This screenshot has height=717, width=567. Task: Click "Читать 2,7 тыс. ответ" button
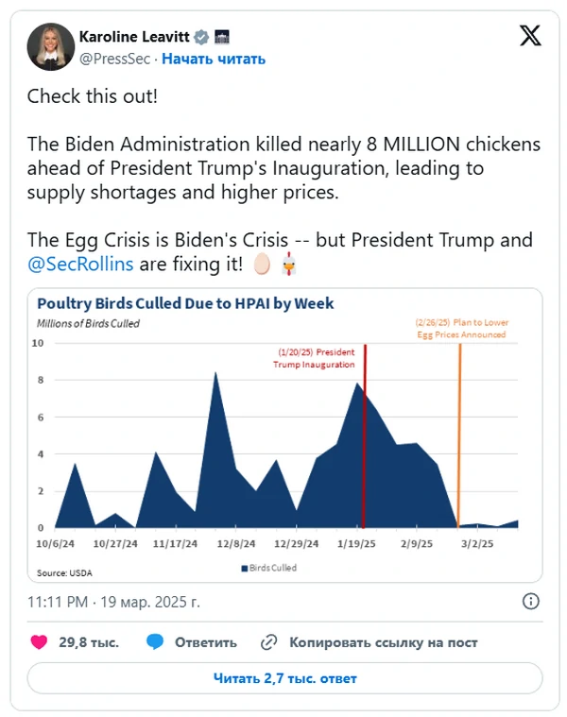(x=284, y=678)
